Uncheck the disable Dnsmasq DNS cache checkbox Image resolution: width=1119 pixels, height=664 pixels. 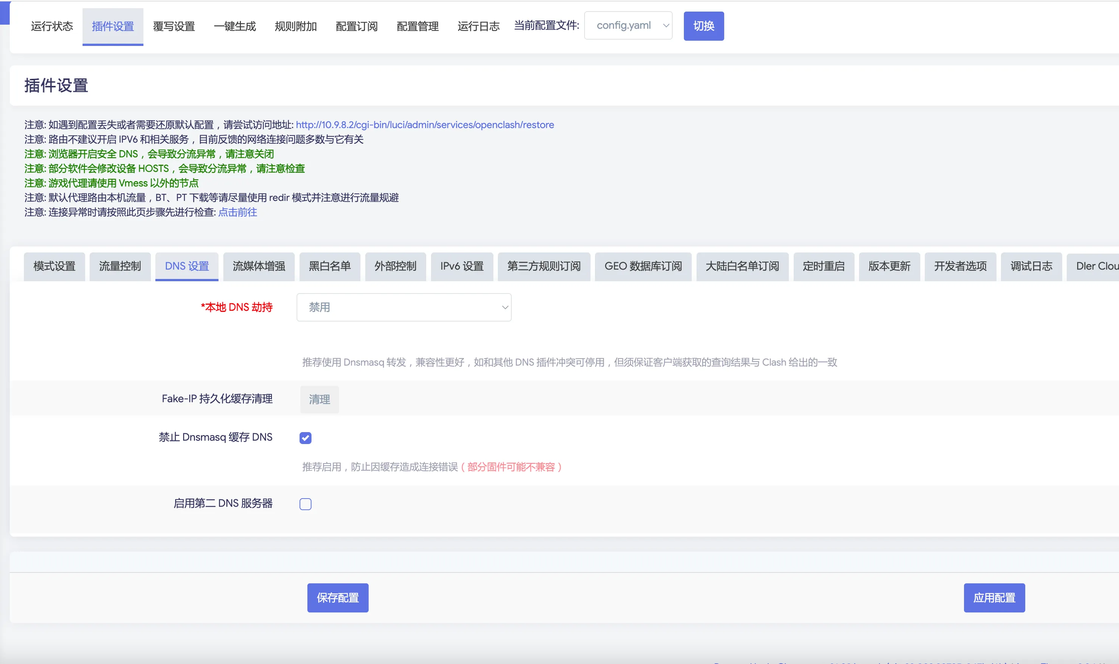tap(305, 438)
